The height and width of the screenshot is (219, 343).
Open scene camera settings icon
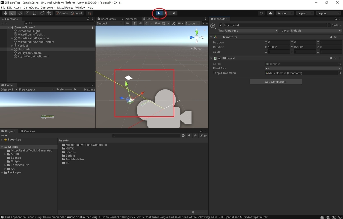[x=180, y=23]
